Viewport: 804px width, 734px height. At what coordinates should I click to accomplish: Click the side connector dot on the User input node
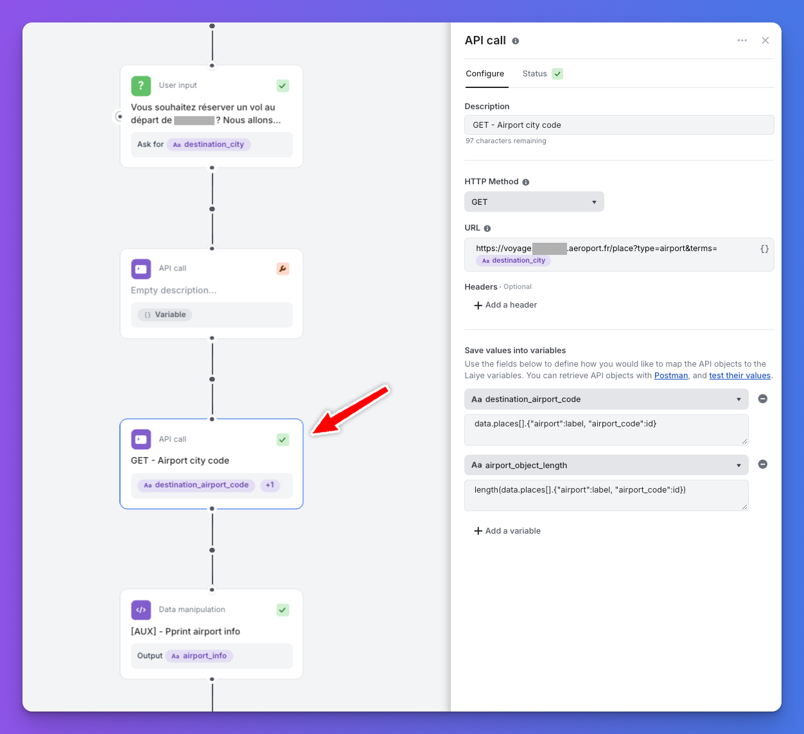[x=119, y=117]
